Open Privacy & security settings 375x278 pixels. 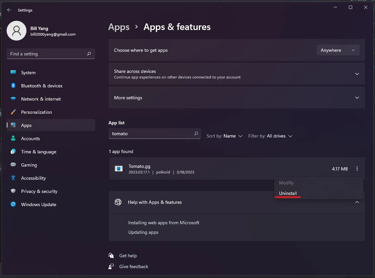pyautogui.click(x=39, y=191)
